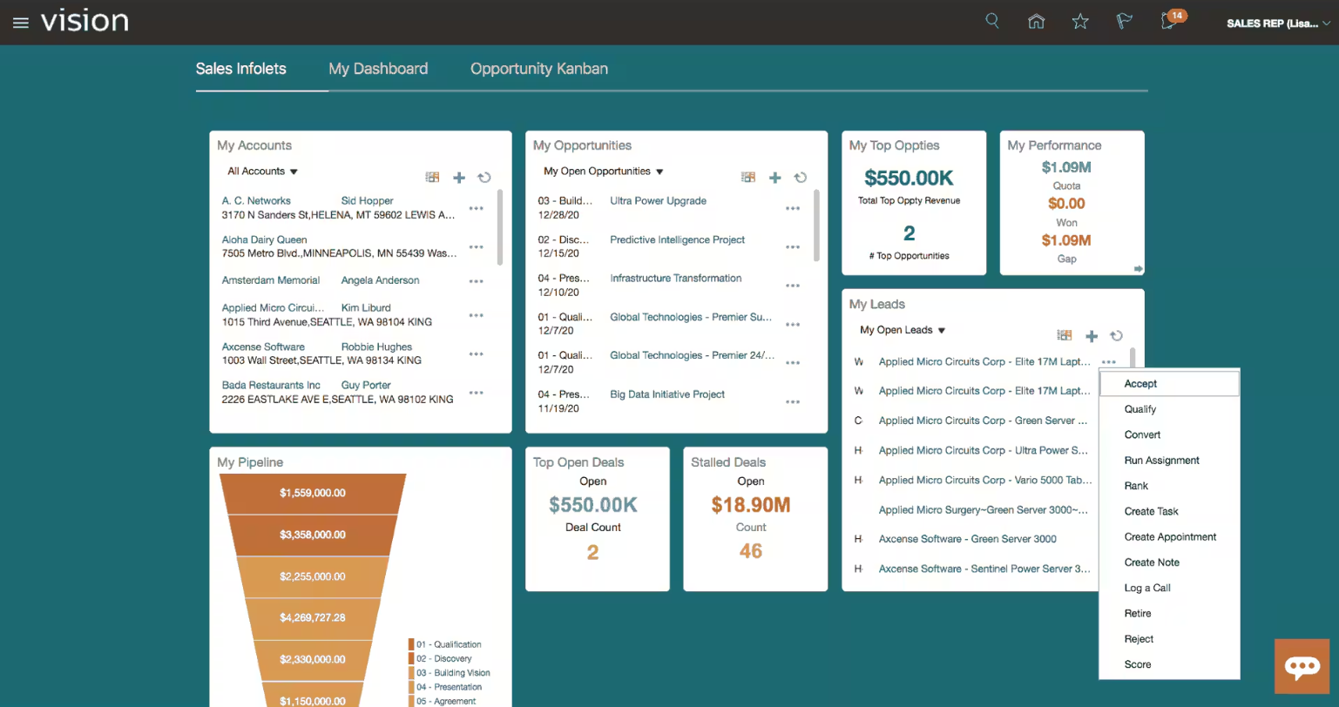
Task: Open the Ultra Power Upgrade opportunity
Action: point(658,201)
